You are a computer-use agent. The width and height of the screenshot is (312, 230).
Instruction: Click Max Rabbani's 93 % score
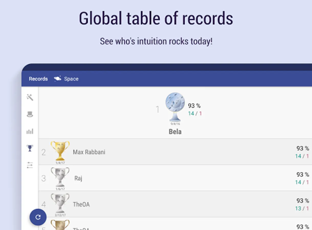pos(303,148)
